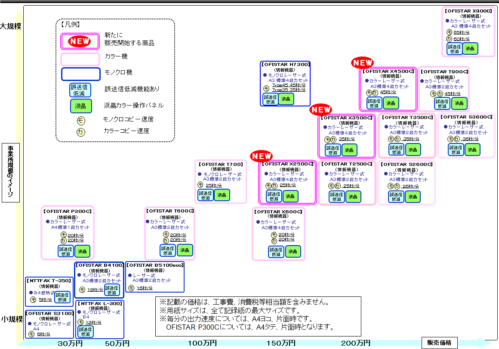Viewport: 499px width, 349px height.
Task: Select the 【OFISTAR X900C】 product title
Action: [469, 11]
